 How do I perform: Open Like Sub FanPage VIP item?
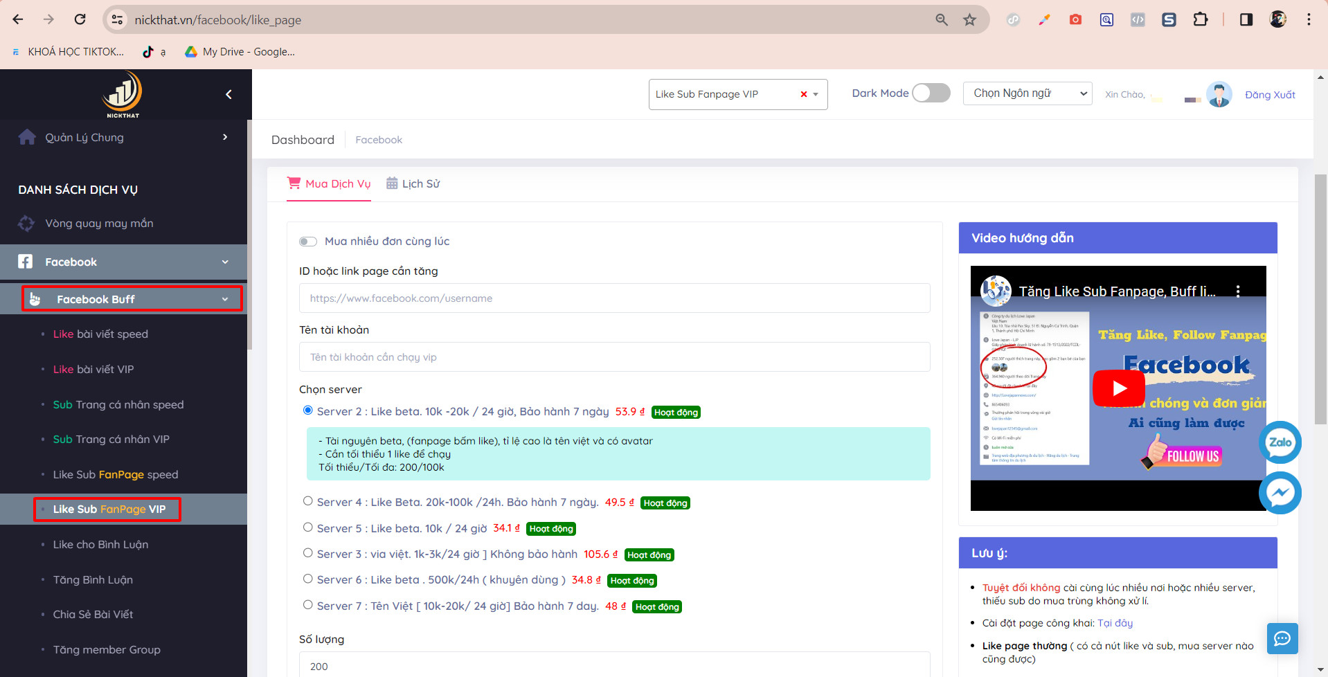click(109, 509)
